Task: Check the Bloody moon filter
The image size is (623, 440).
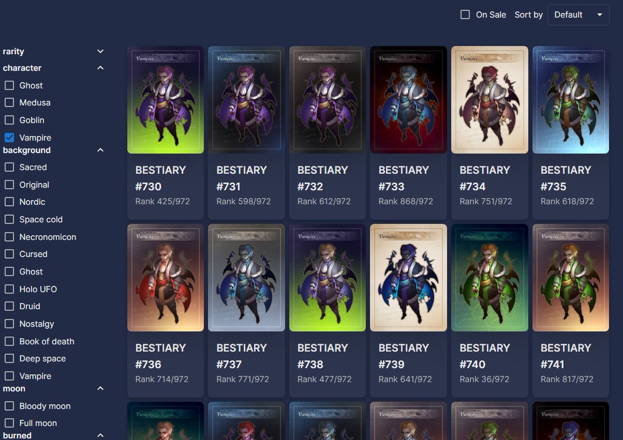Action: (x=9, y=406)
